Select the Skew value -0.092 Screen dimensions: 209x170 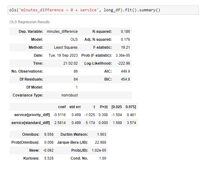coord(48,150)
